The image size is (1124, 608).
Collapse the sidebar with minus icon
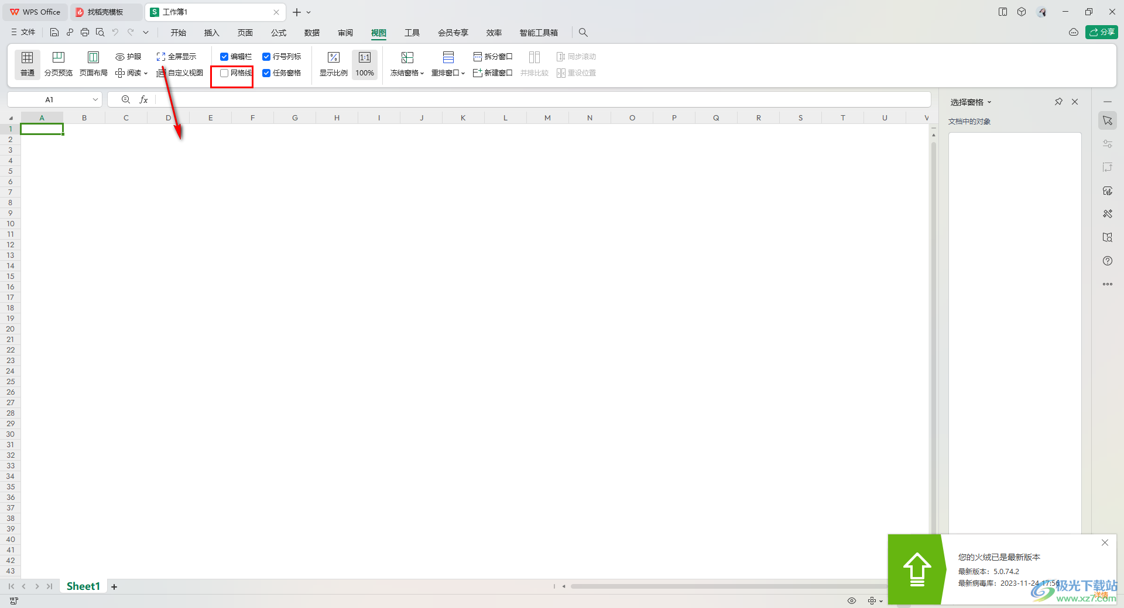coord(1108,102)
